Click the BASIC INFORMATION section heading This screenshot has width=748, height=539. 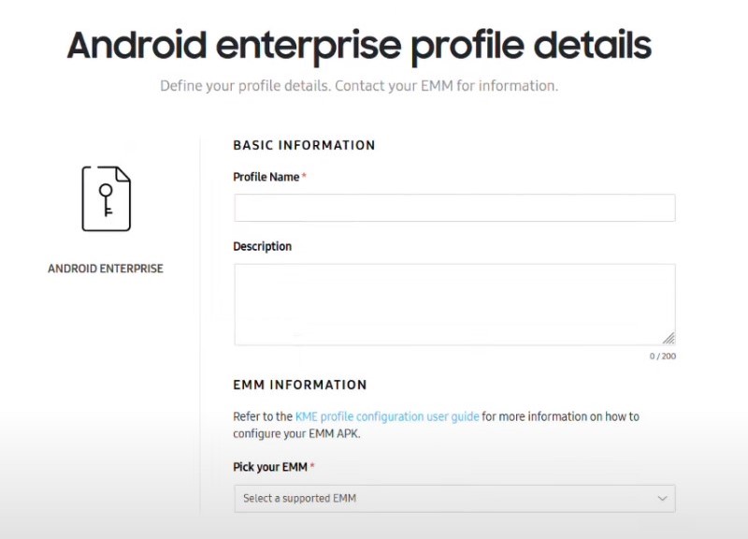304,146
